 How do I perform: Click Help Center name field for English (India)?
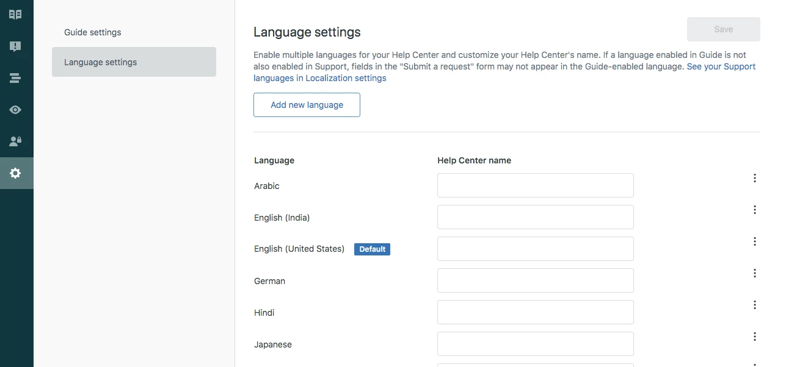[x=535, y=217]
